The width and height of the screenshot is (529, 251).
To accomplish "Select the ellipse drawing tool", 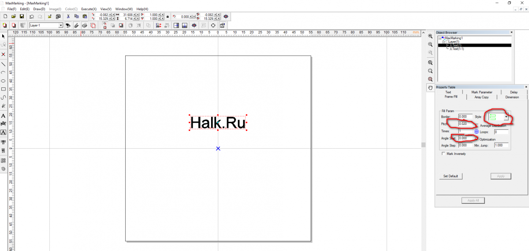I will click(x=4, y=81).
